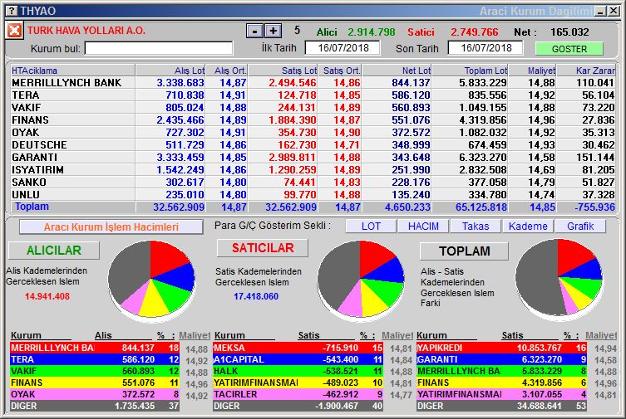The image size is (626, 419).
Task: Click the ALICILAR button
Action: tap(54, 250)
